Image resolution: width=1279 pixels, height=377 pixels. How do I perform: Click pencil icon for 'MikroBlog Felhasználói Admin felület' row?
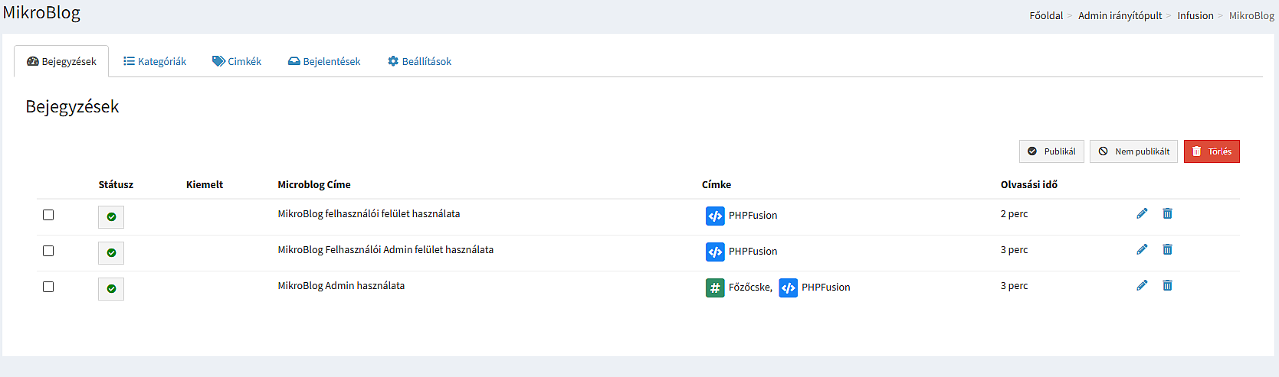point(1142,249)
